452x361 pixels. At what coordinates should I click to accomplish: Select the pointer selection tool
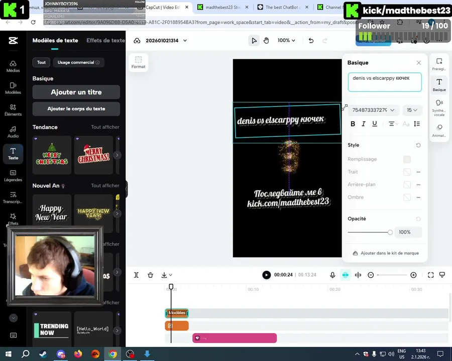[x=254, y=41]
